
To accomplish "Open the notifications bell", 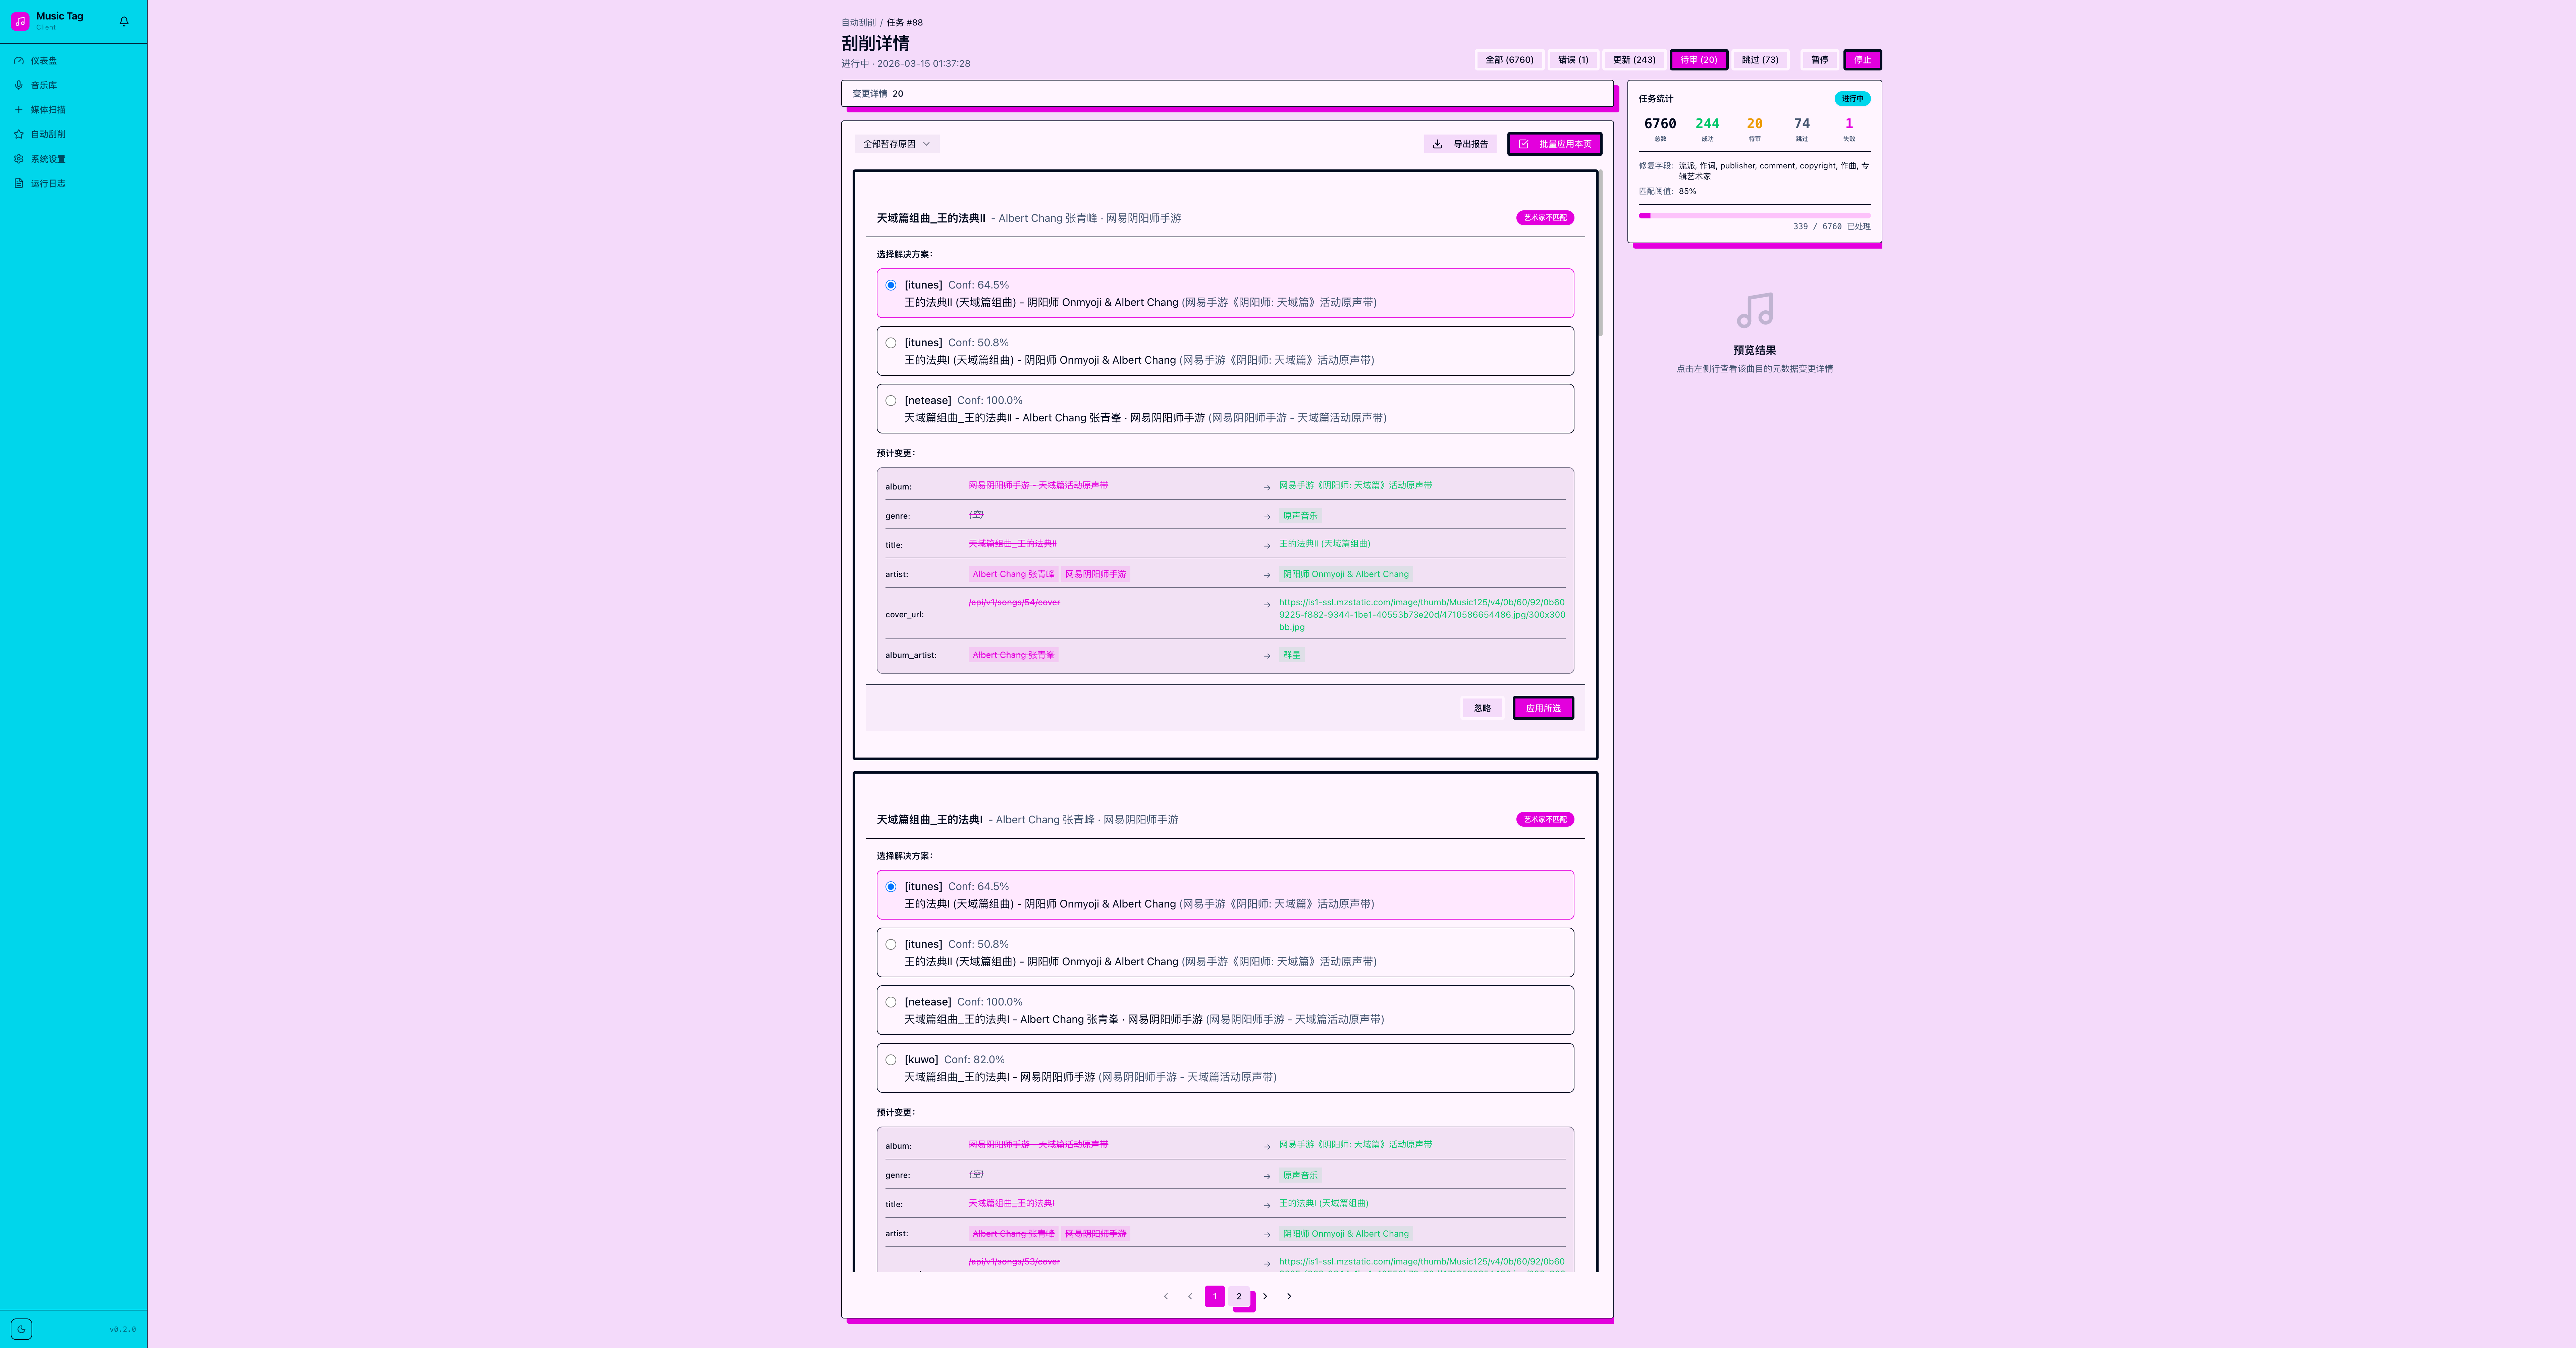I will [124, 21].
